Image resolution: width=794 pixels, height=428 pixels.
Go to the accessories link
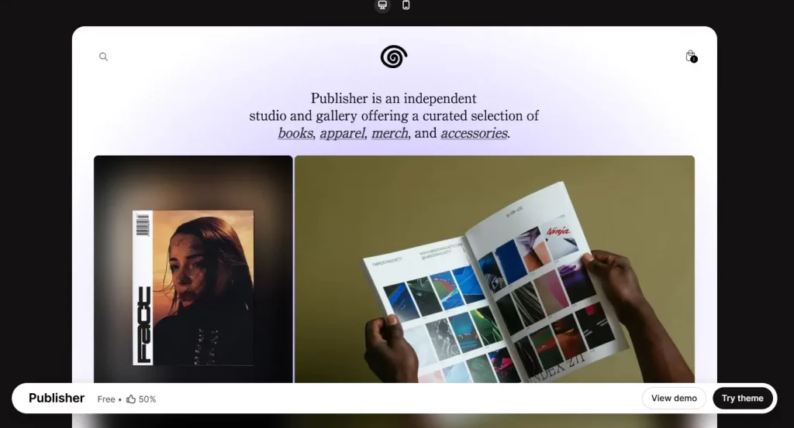point(474,133)
